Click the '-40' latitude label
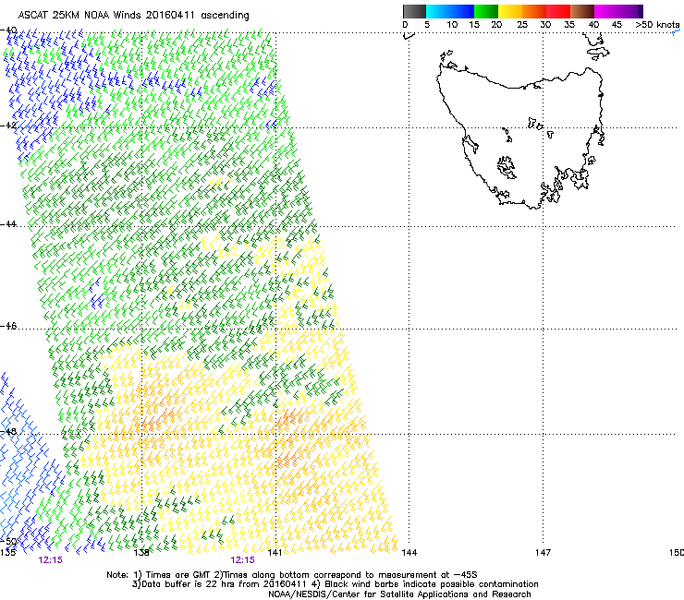This screenshot has width=684, height=600. pyautogui.click(x=9, y=30)
